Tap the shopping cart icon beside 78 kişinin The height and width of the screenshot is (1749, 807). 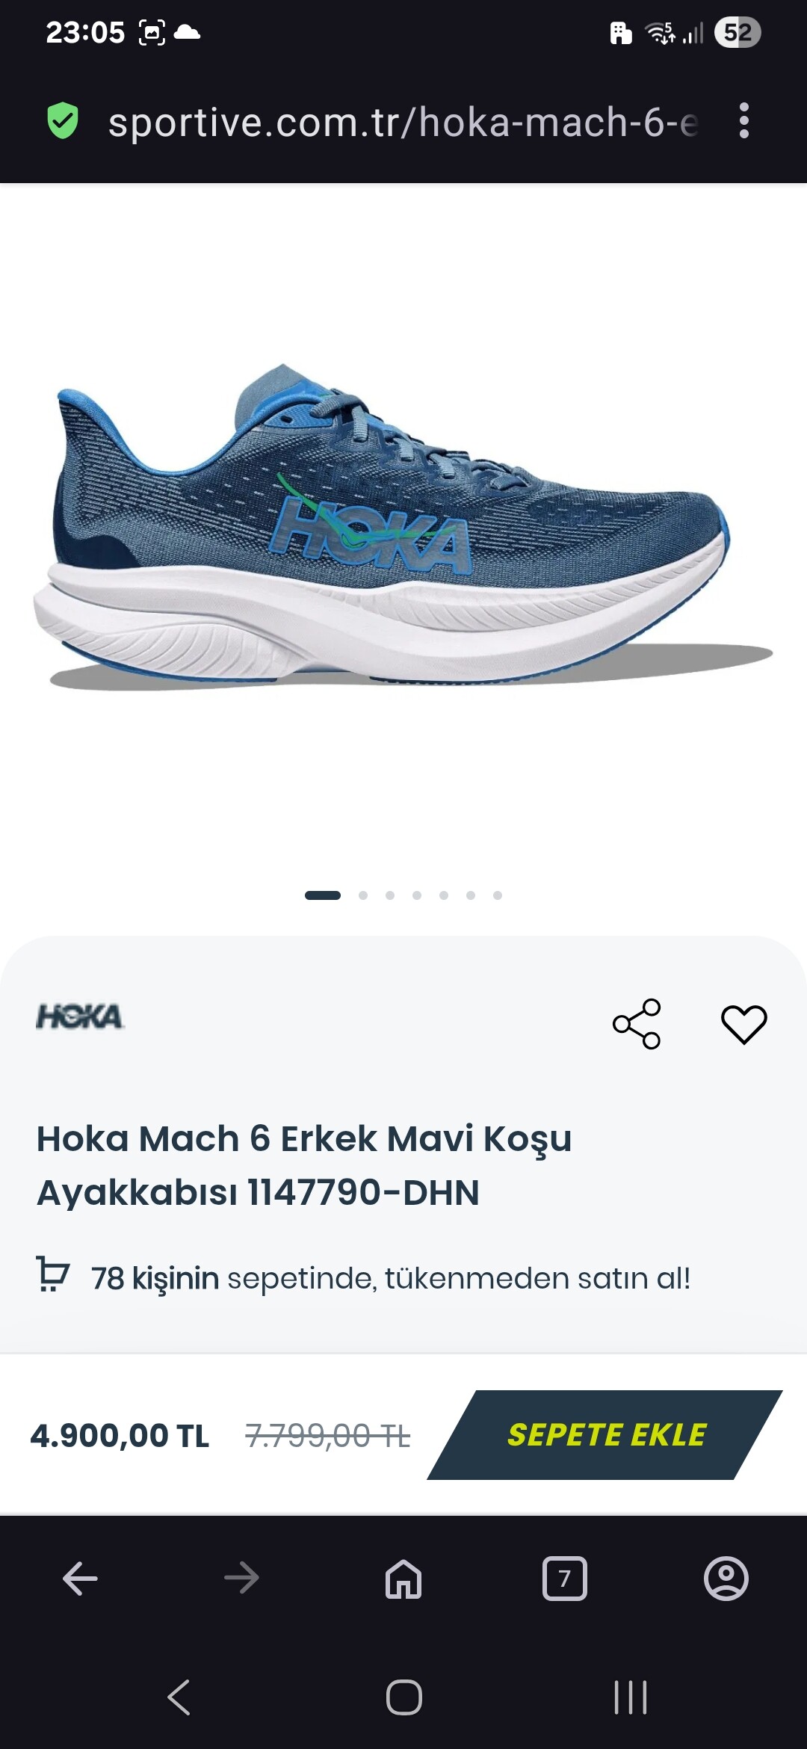[x=53, y=1274]
